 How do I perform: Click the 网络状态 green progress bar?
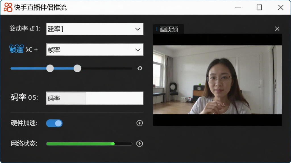pos(89,143)
